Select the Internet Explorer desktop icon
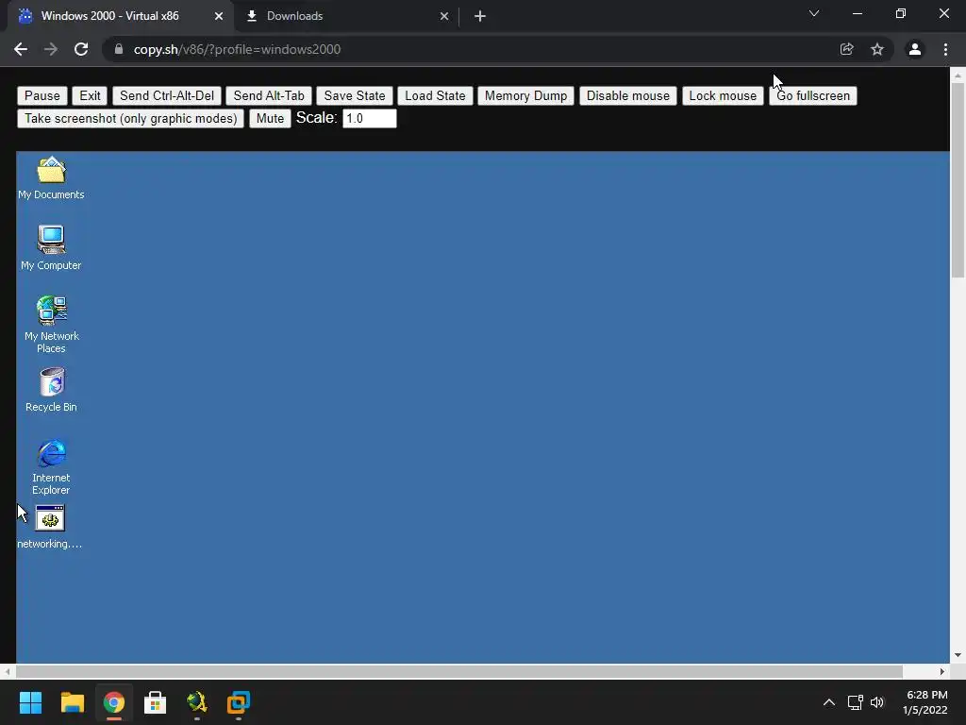The image size is (966, 725). point(51,466)
